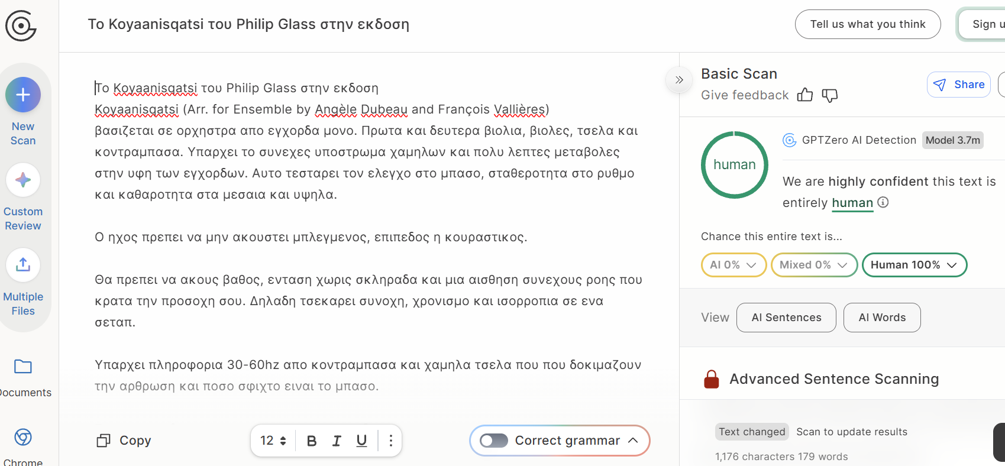Collapse the results panel with double chevron

(x=679, y=80)
